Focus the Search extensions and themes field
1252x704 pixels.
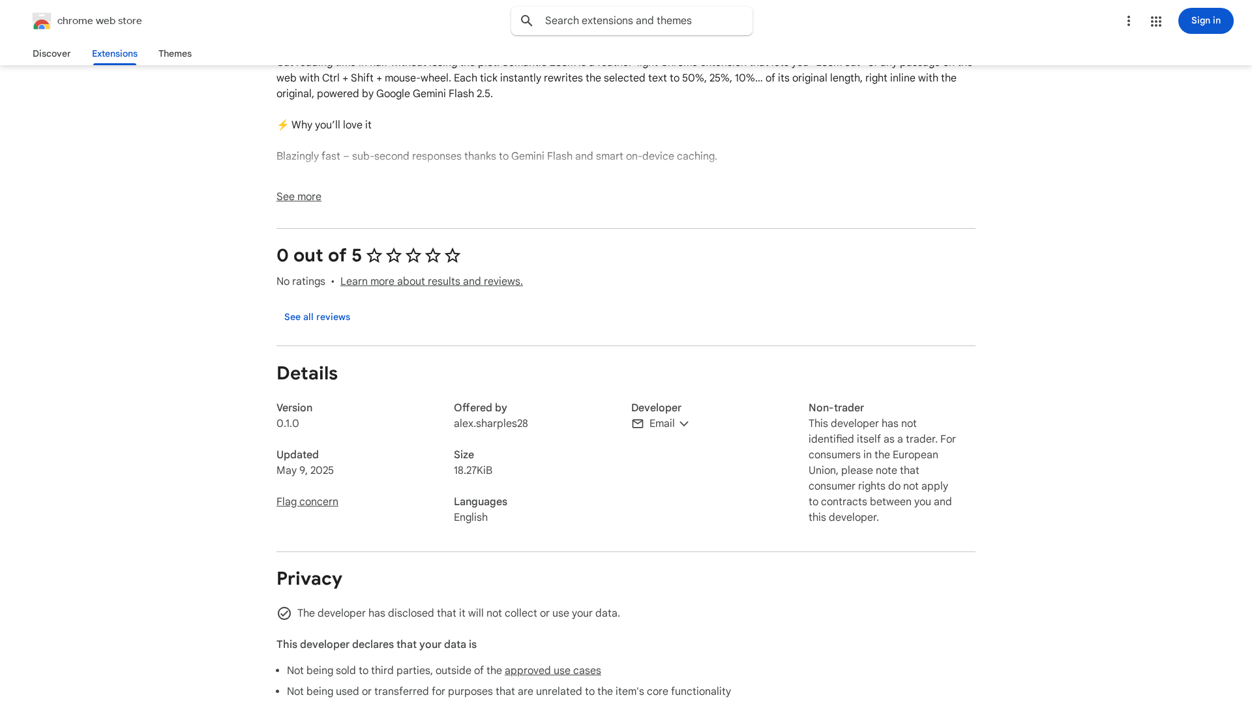click(642, 21)
